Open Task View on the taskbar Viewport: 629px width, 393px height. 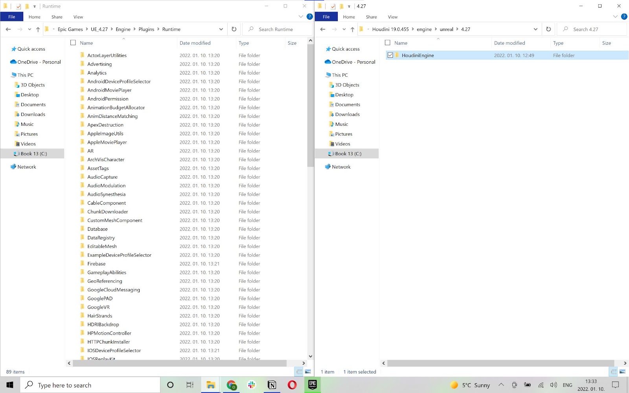190,385
